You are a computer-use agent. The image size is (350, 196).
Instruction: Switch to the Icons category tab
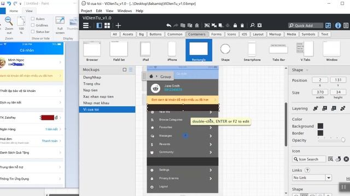point(231,34)
